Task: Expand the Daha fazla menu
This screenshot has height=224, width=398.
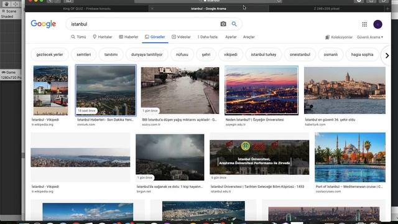Action: point(207,37)
